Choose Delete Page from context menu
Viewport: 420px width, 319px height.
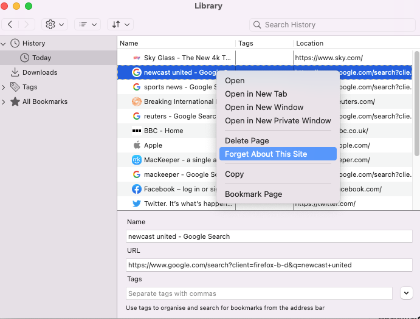click(278, 140)
